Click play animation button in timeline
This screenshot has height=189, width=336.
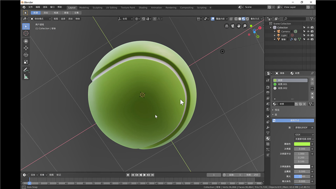click(144, 175)
